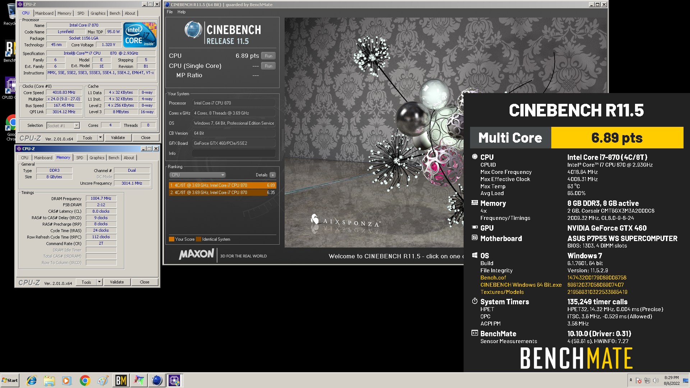Select first ranking entry scoring 6.89
The width and height of the screenshot is (690, 388).
pos(222,185)
